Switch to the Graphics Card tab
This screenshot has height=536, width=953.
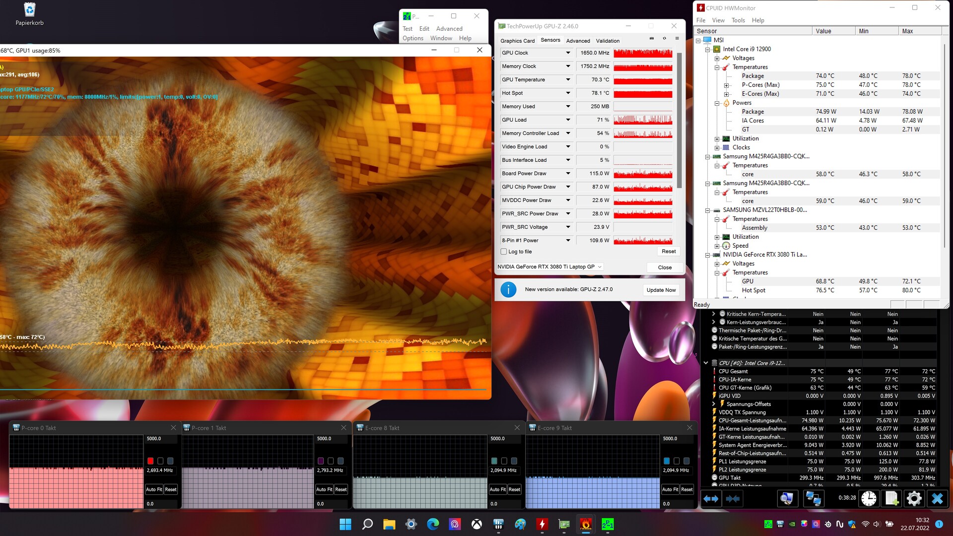[517, 41]
